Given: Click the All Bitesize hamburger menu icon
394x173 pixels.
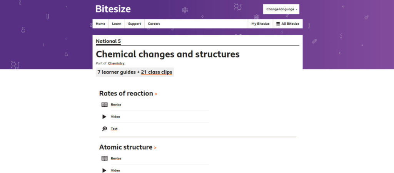Looking at the screenshot, I should tap(278, 24).
